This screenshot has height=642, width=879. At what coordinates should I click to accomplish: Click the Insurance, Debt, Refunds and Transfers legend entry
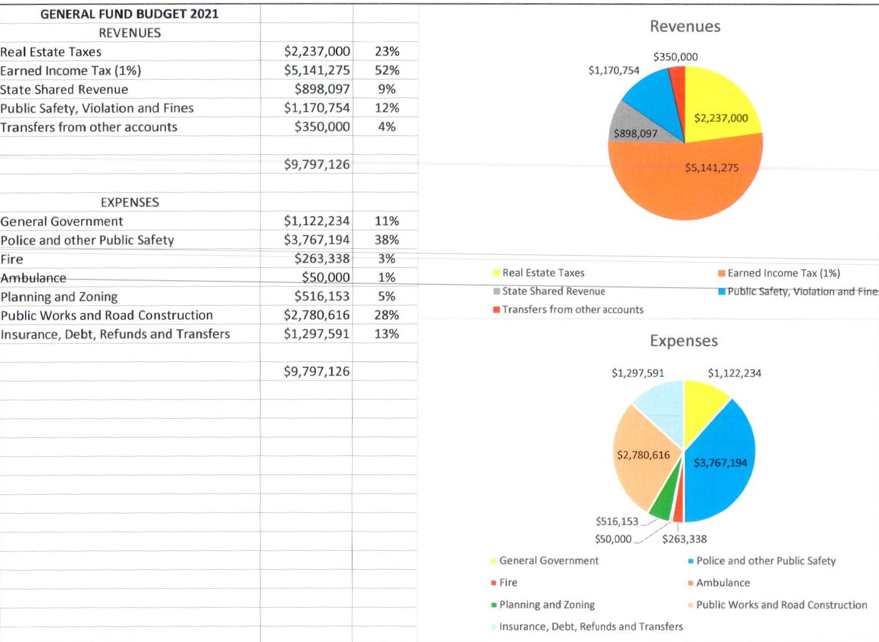(x=590, y=626)
